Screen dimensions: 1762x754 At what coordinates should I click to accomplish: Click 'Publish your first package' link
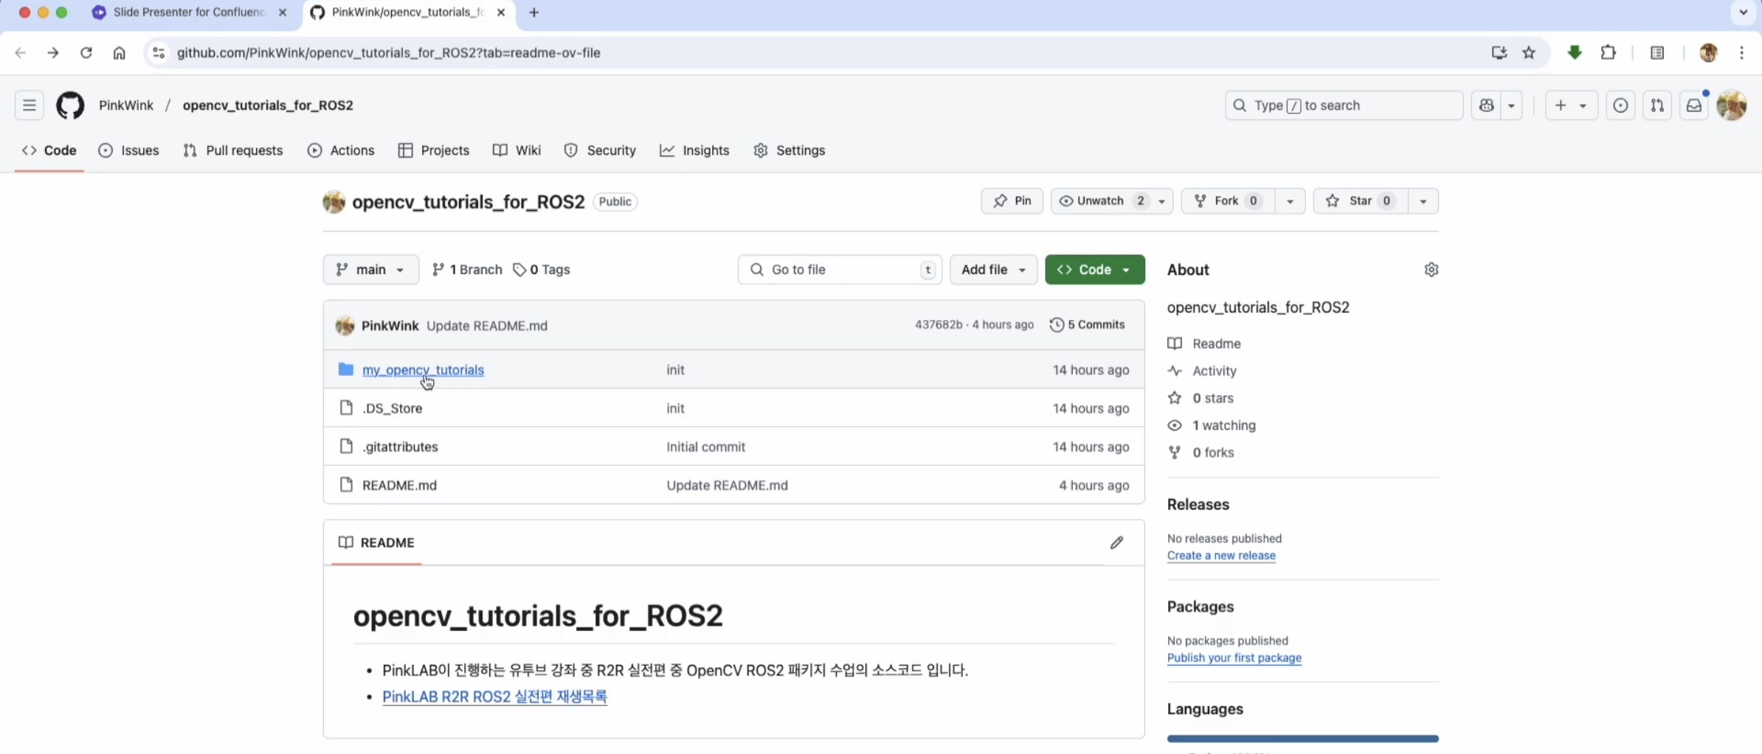pyautogui.click(x=1234, y=658)
